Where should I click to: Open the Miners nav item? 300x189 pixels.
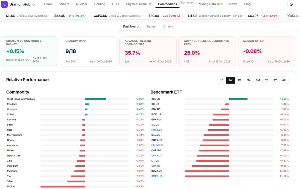click(64, 4)
